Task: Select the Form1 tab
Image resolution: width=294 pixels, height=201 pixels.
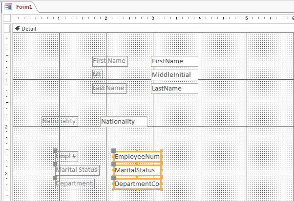Action: click(x=24, y=7)
